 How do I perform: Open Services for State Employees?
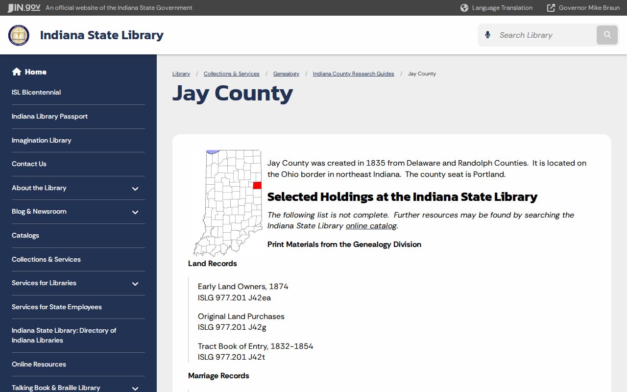click(57, 307)
